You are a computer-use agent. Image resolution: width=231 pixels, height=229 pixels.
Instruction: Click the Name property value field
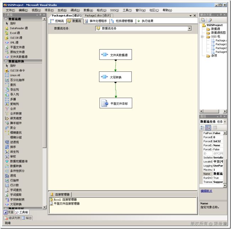pos(218,174)
